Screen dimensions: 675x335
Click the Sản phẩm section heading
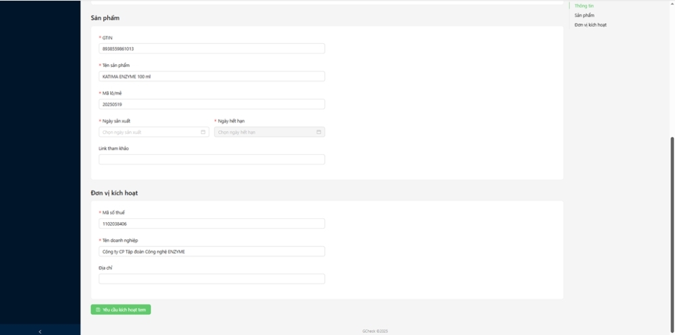tap(105, 18)
